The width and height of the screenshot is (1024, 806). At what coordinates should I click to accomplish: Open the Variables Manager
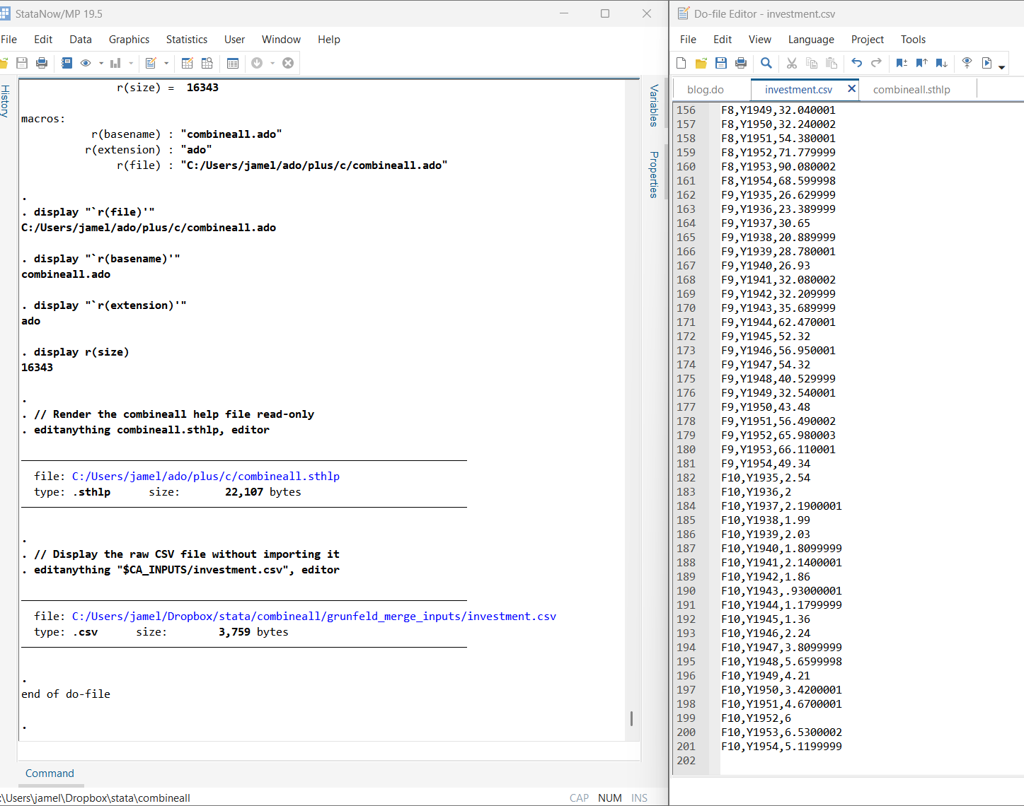click(233, 63)
